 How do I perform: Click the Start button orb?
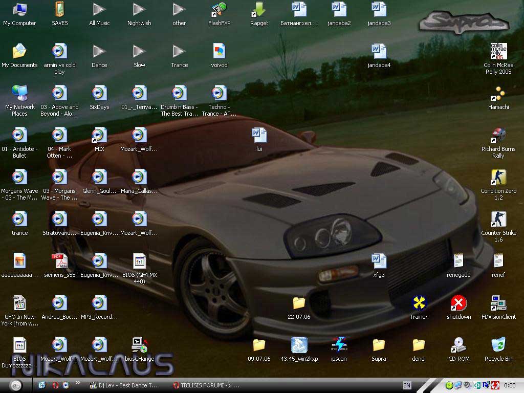click(16, 385)
